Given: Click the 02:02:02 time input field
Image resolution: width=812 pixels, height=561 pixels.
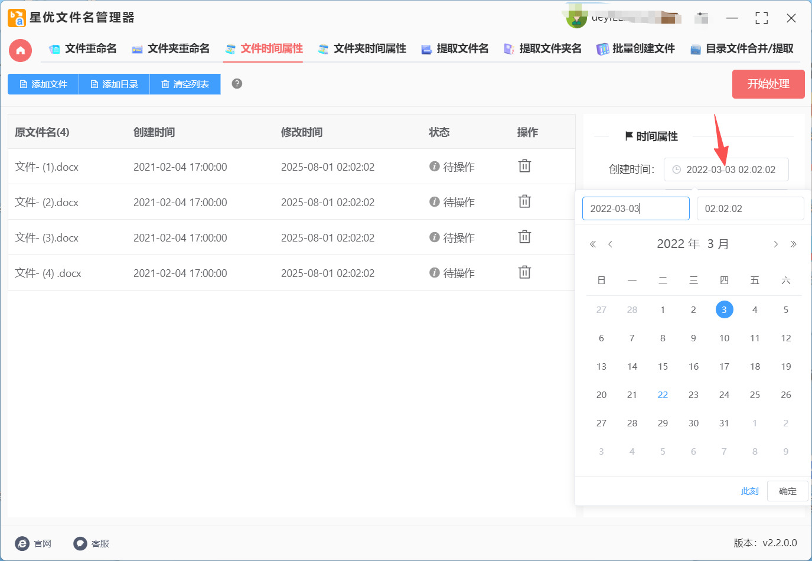Looking at the screenshot, I should [750, 208].
